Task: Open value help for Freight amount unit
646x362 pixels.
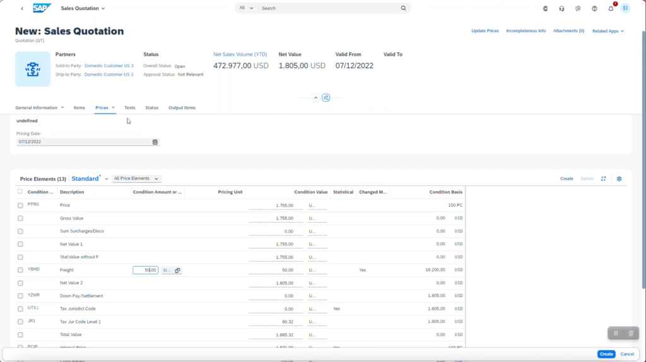Action: click(177, 270)
